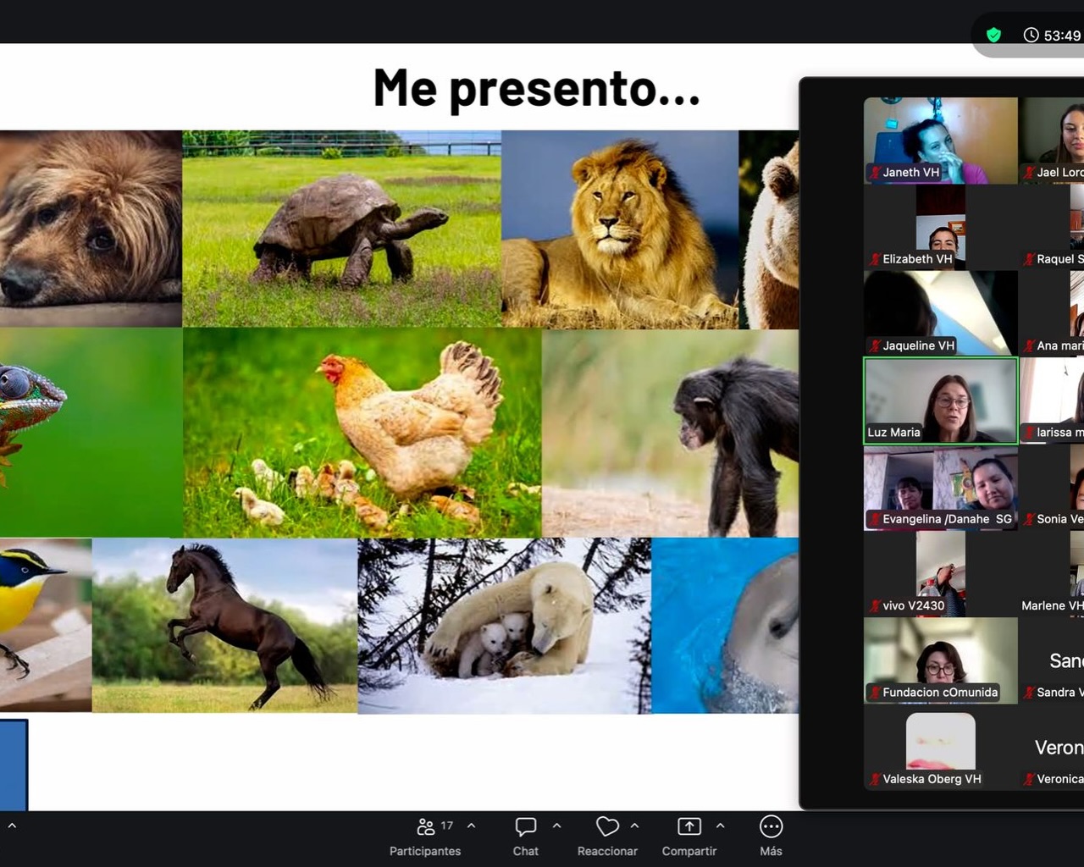Select Marlene VH video tile
Viewport: 1084px width, 867px height.
(x=1052, y=574)
